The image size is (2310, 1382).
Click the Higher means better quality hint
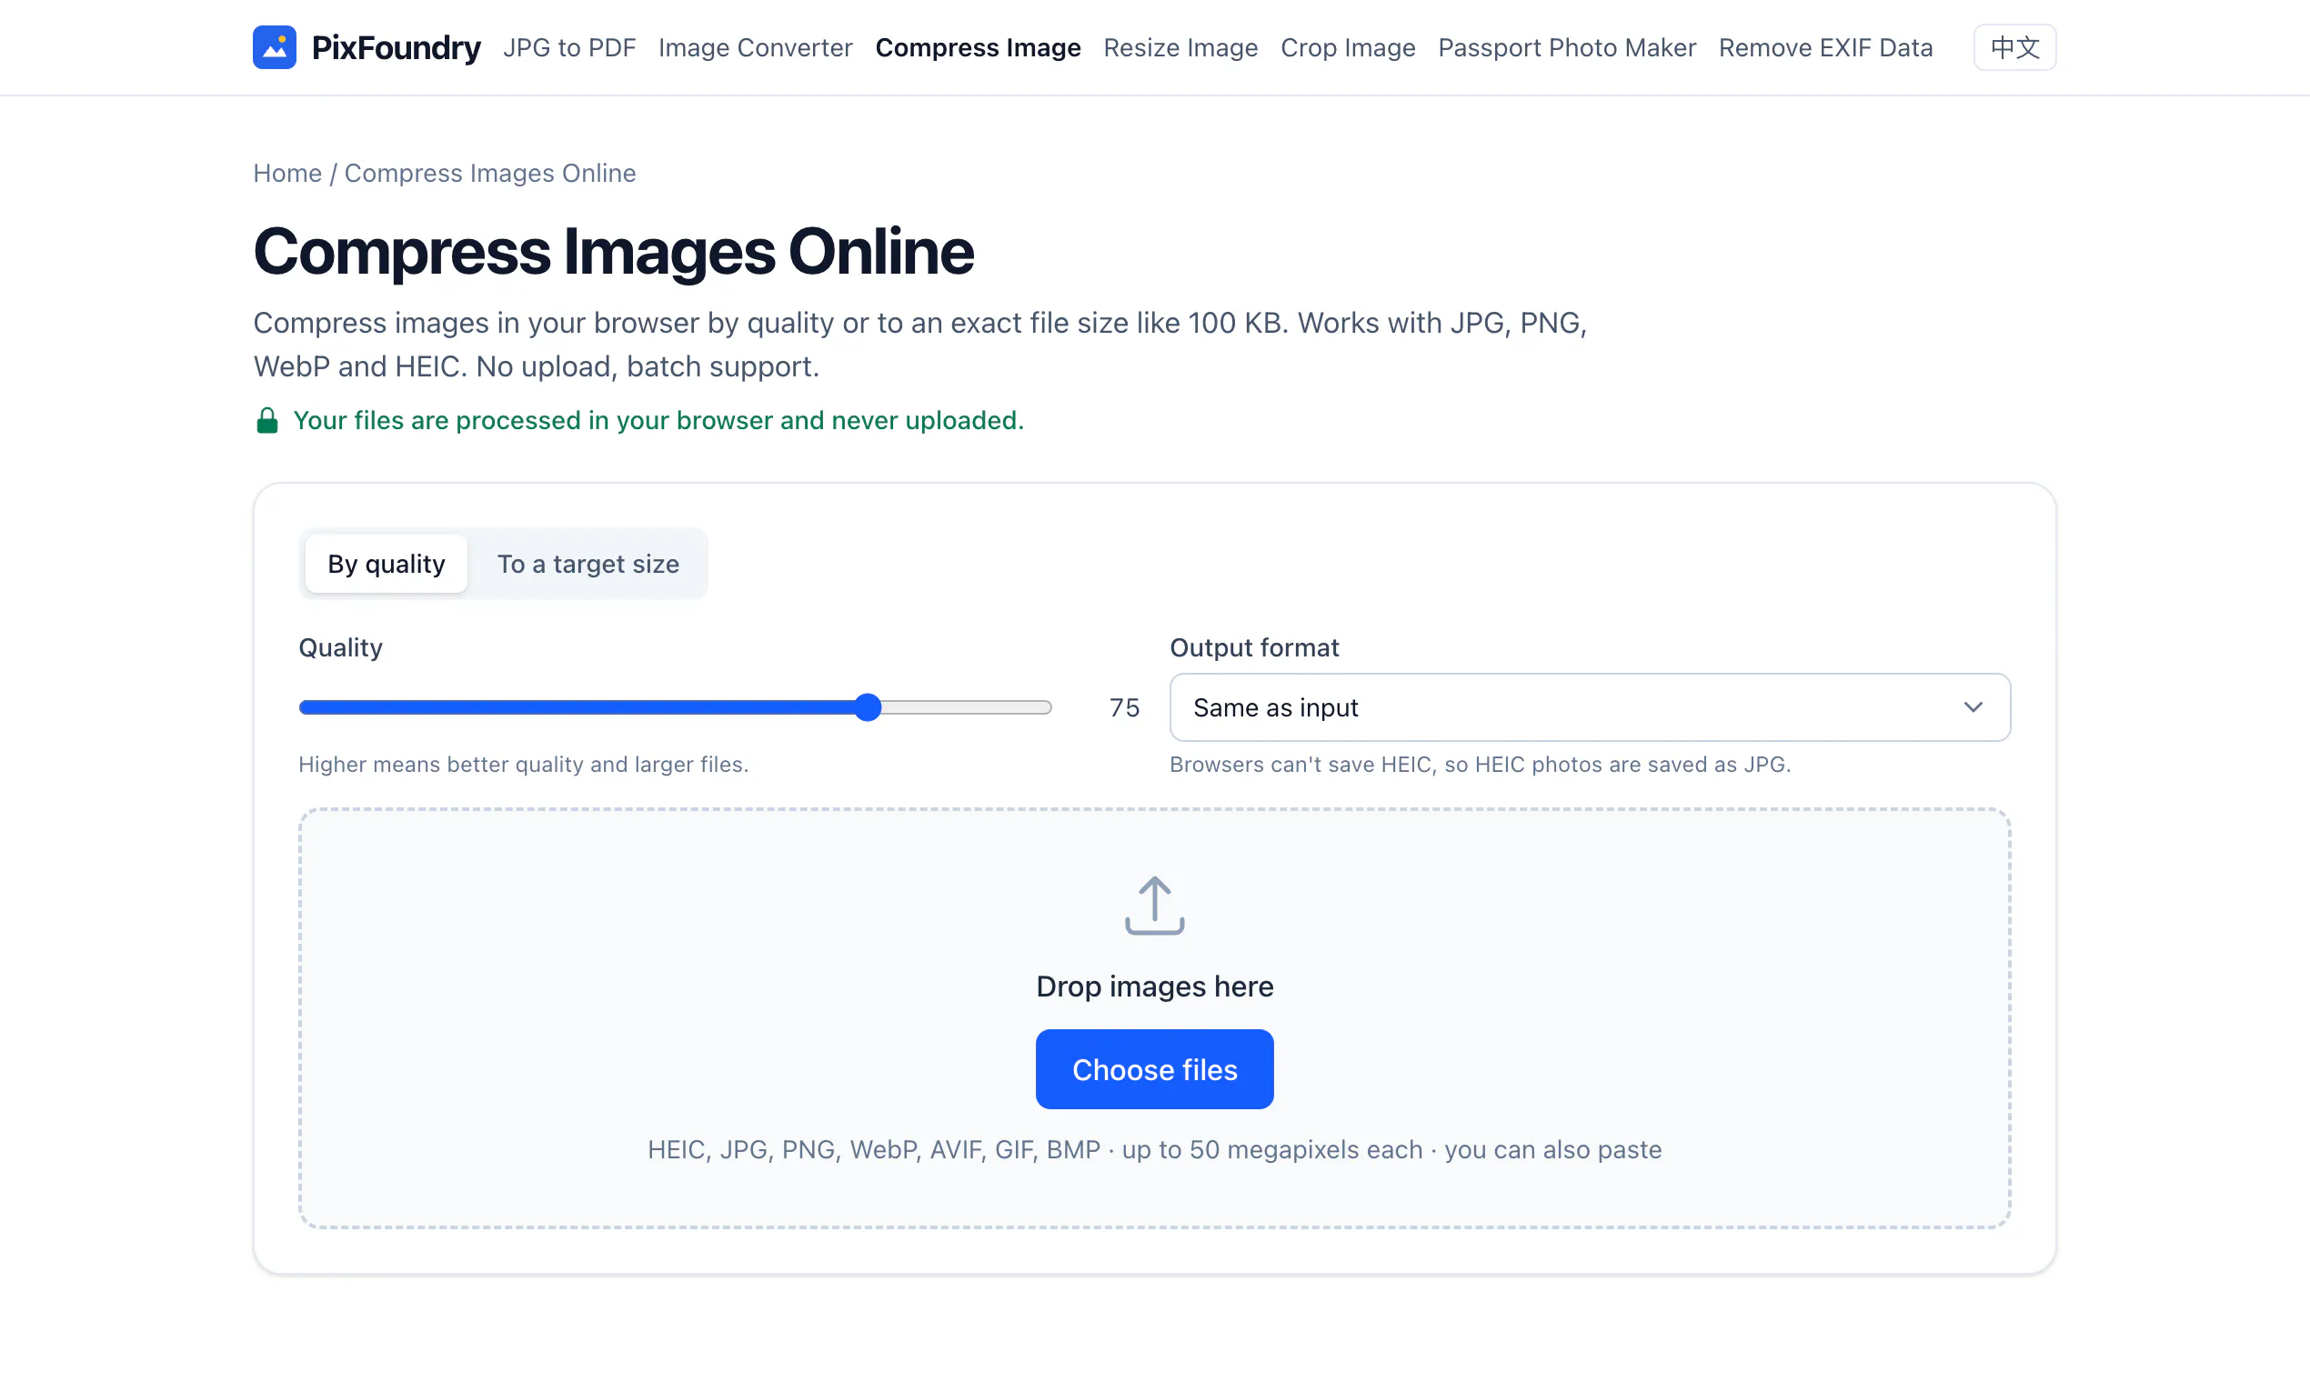point(523,765)
